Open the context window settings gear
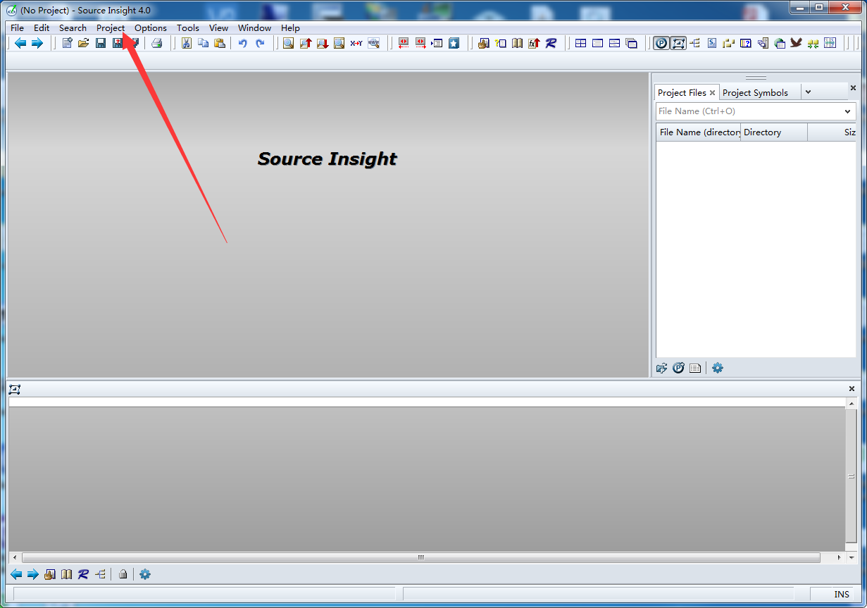Image resolution: width=867 pixels, height=608 pixels. [x=144, y=574]
